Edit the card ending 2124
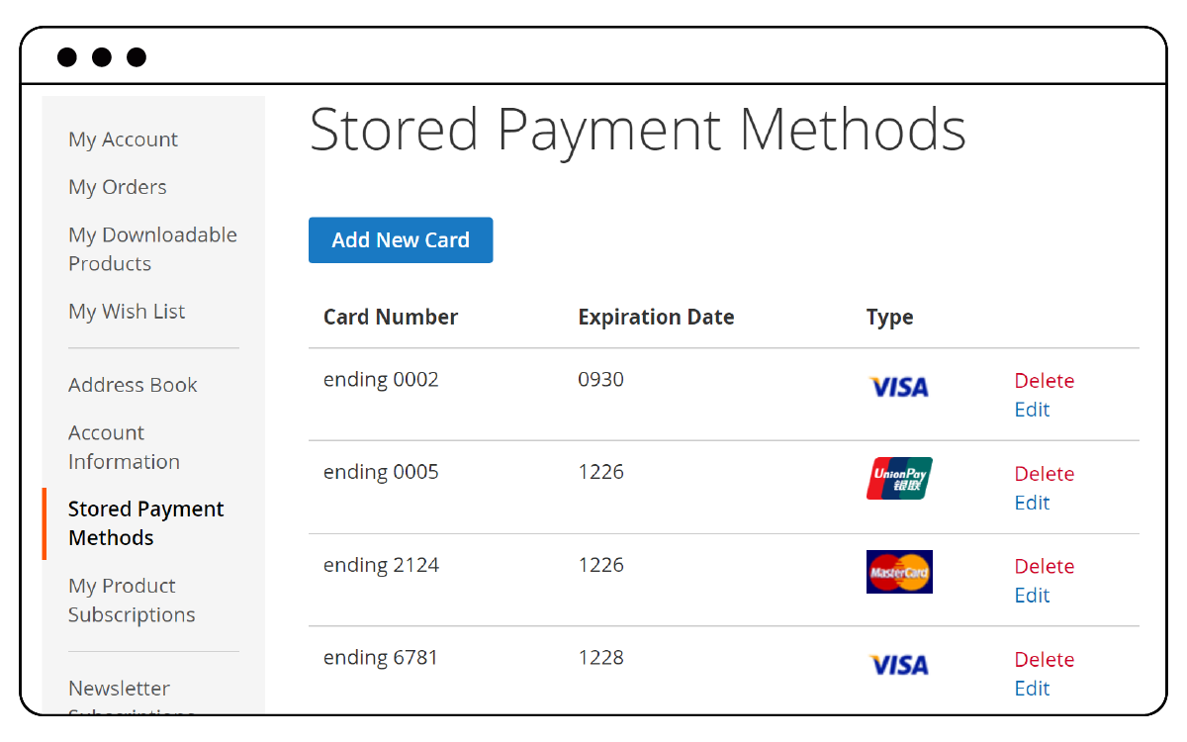This screenshot has width=1187, height=742. 1032,596
